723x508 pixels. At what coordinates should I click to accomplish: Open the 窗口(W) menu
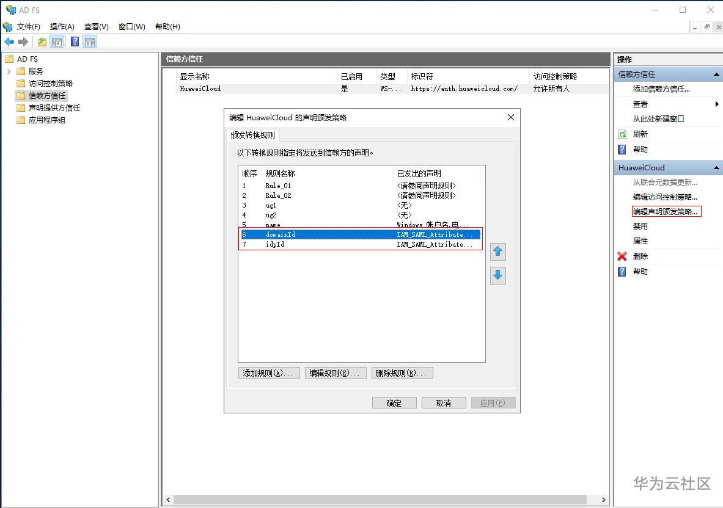(x=132, y=27)
